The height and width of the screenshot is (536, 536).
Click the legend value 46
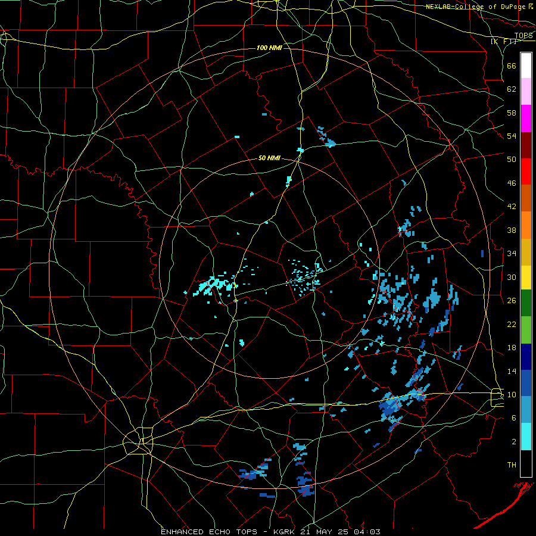[x=512, y=183]
